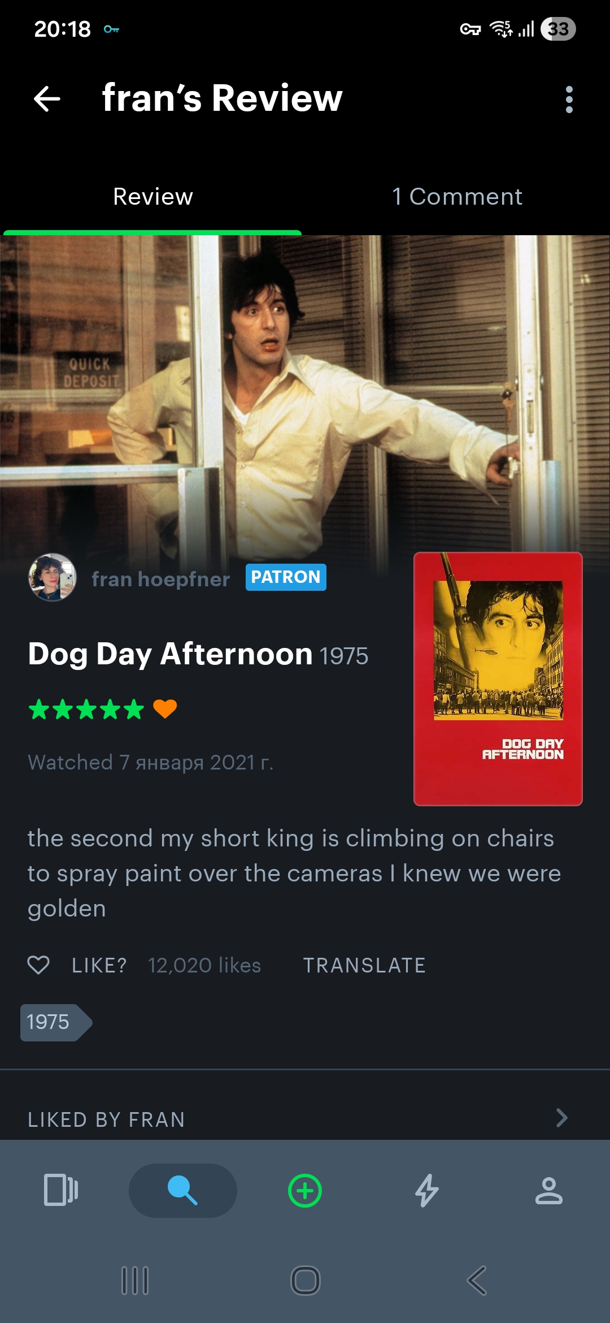The width and height of the screenshot is (610, 1323).
Task: Open the activity lightning bolt icon
Action: [427, 1190]
